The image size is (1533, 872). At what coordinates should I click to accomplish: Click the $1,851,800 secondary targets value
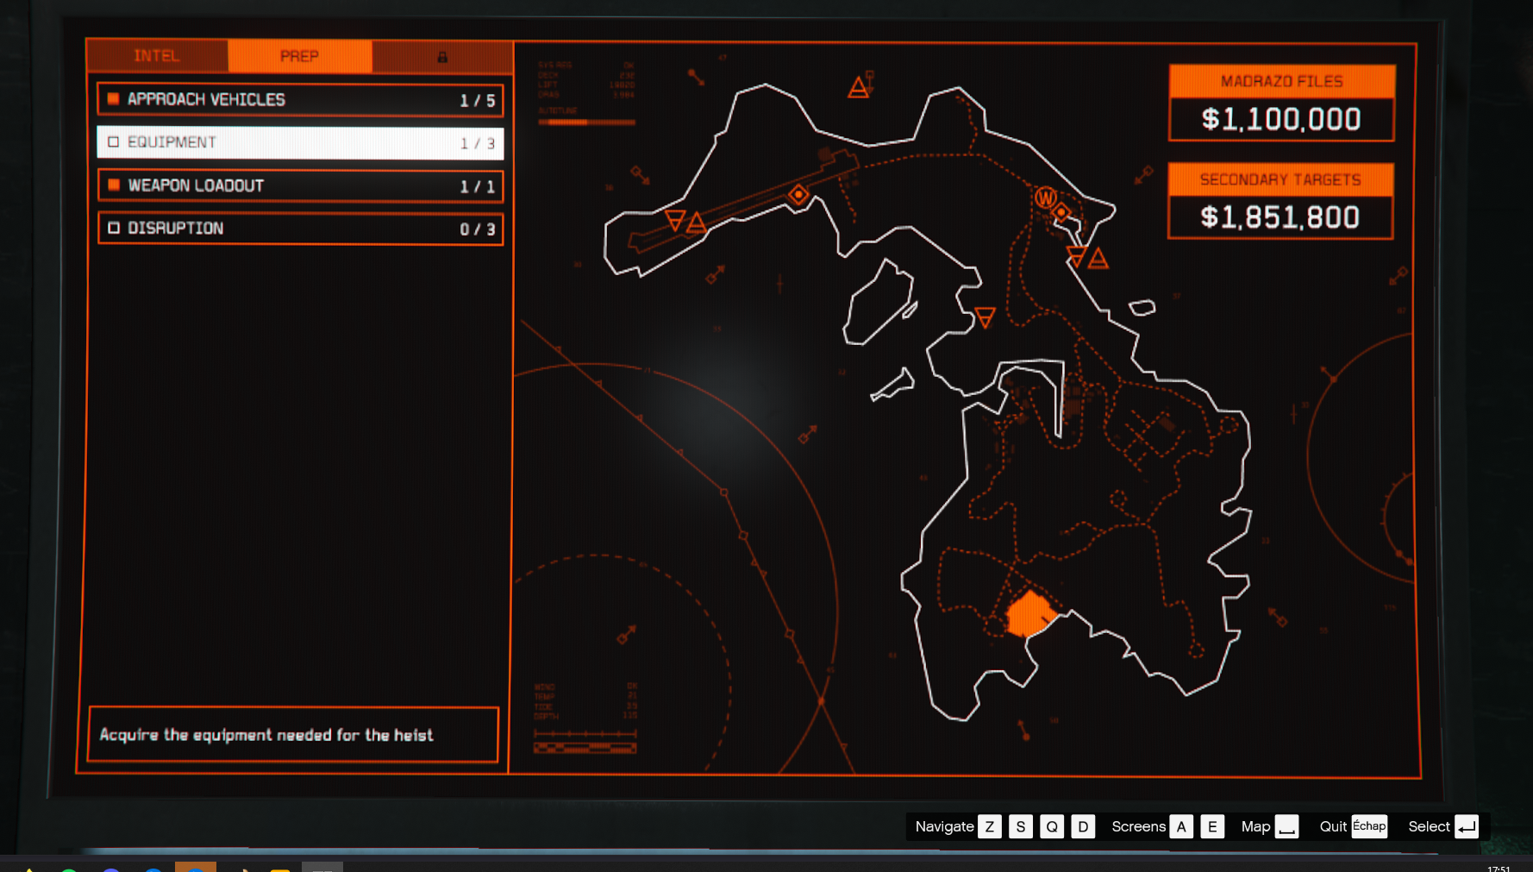1280,217
